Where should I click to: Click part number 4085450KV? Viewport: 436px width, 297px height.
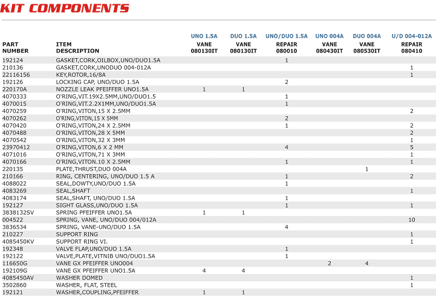(18, 242)
